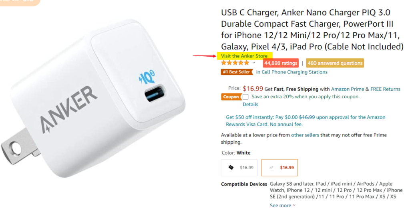Open the coupon Details link

tap(250, 104)
